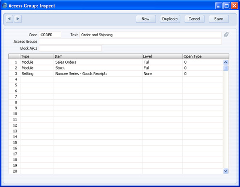Viewport: 240px width, 187px height.
Task: Click the Cancel button
Action: (195, 19)
